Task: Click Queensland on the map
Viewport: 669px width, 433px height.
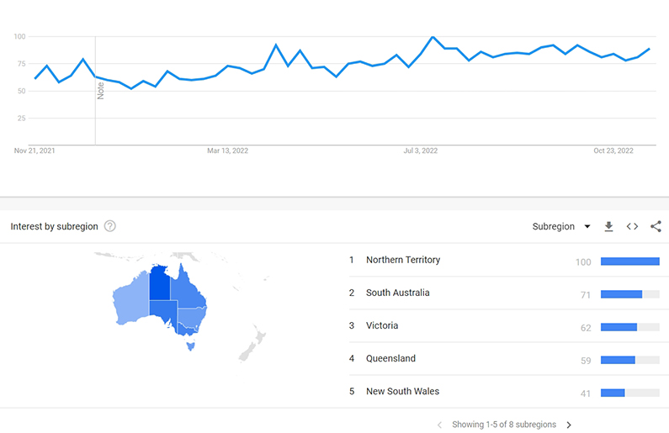Action: tap(189, 291)
